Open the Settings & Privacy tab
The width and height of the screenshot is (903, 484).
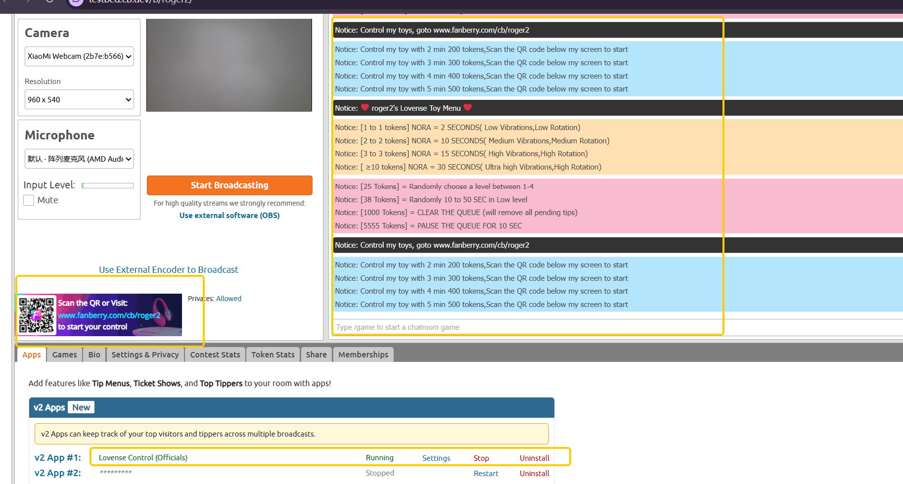[x=145, y=354]
